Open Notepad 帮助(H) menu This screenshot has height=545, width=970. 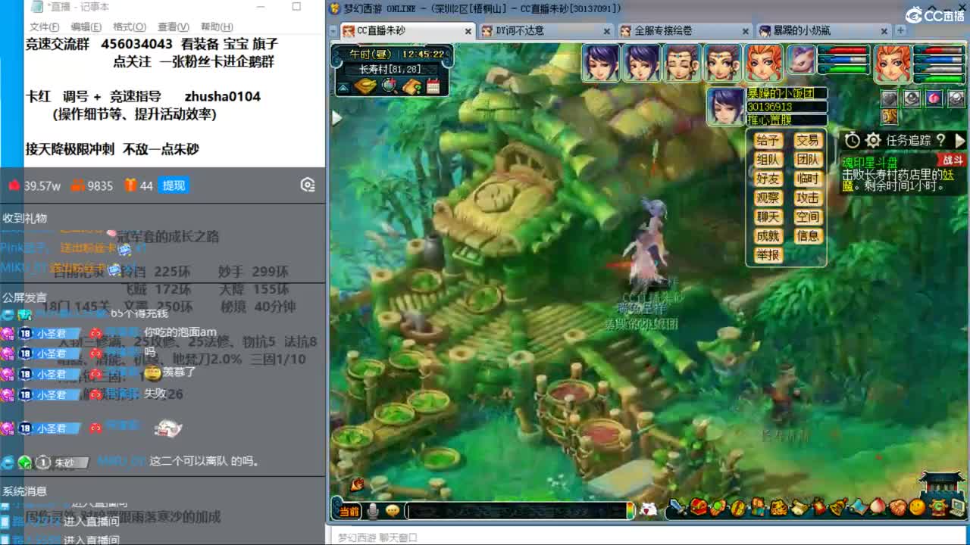[217, 26]
